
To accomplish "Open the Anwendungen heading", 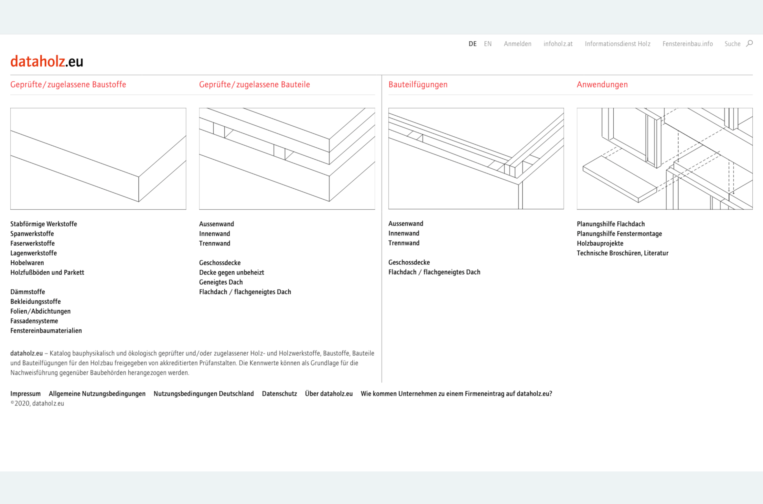I will (602, 85).
